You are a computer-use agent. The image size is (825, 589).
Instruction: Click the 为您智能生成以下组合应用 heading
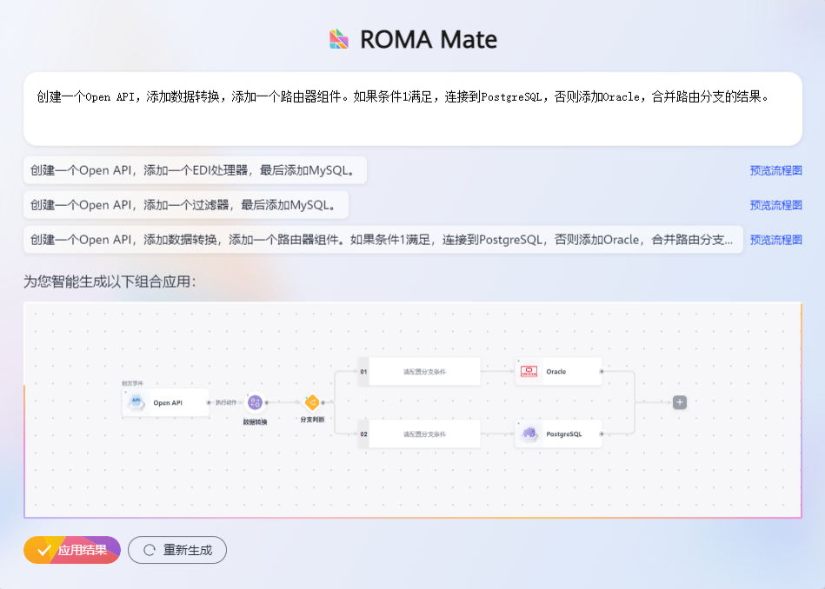click(x=110, y=281)
